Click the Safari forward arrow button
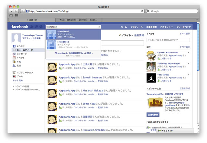This screenshot has width=207, height=143. click(x=16, y=11)
